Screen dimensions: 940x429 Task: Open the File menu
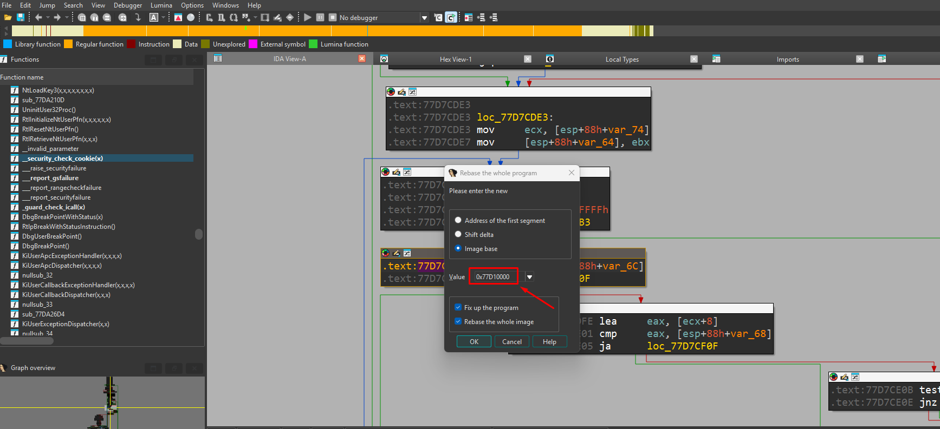[7, 5]
